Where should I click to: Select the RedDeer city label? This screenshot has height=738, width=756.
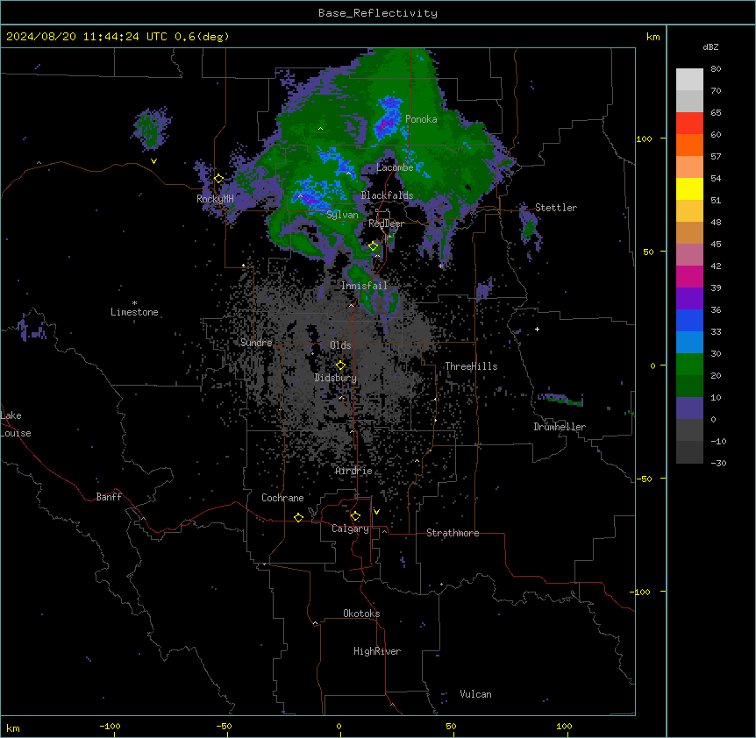click(386, 224)
